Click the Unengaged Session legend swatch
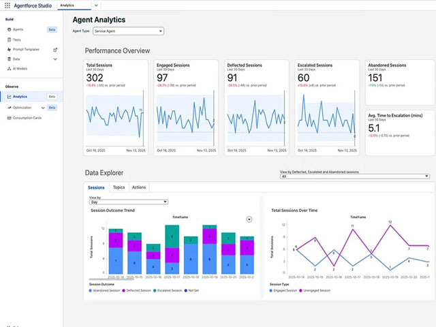Image resolution: width=436 pixels, height=327 pixels. click(300, 291)
